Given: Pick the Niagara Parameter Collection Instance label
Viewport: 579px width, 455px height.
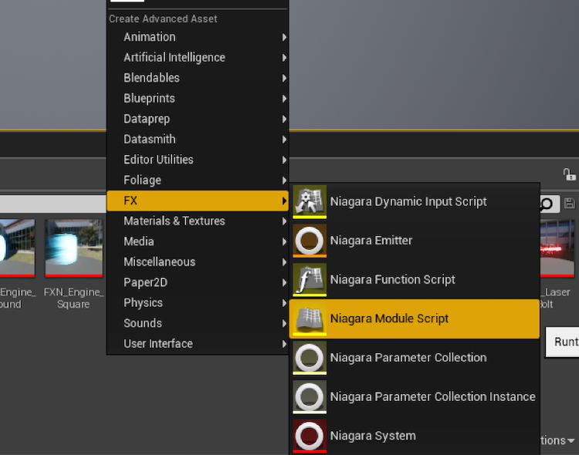Looking at the screenshot, I should [433, 397].
